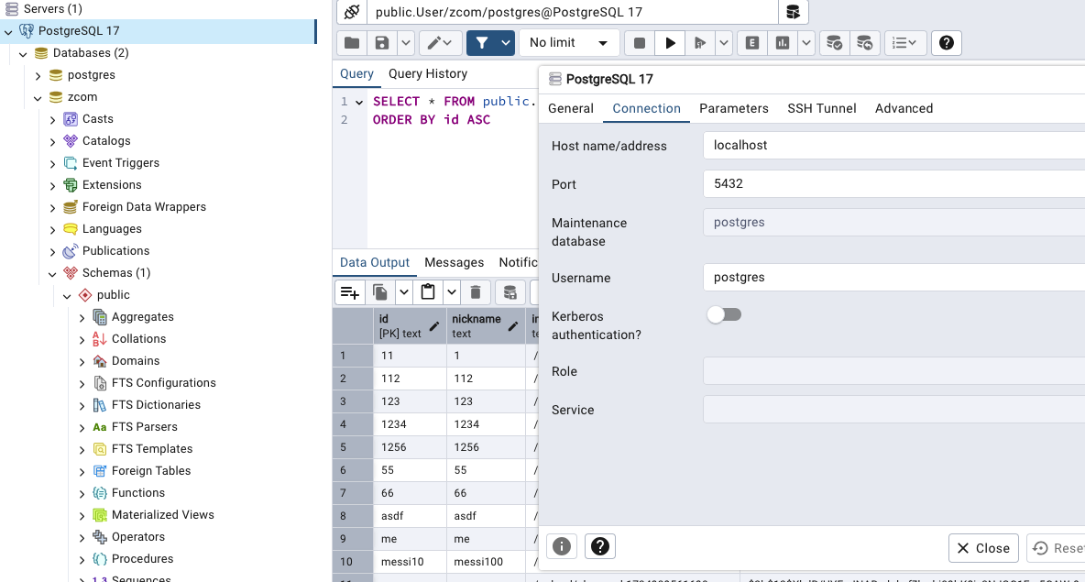Open file using the folder toolbar icon
Viewport: 1085px width, 582px height.
tap(352, 43)
